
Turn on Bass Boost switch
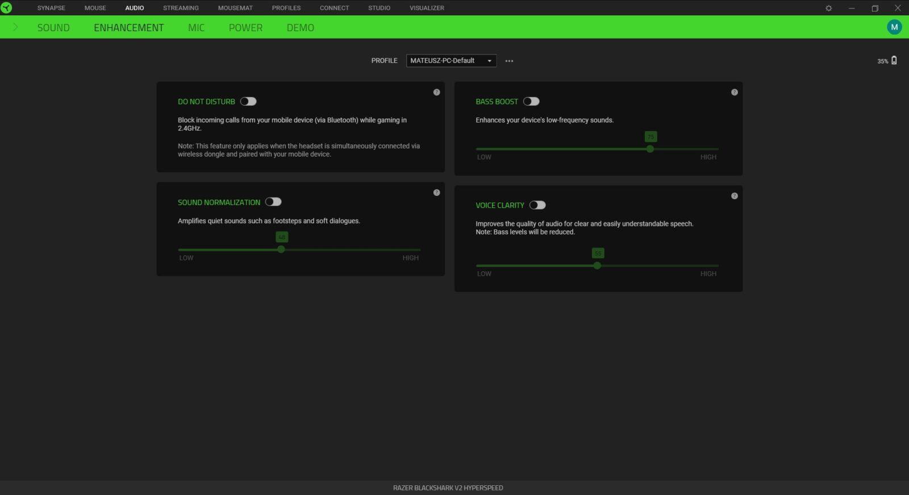tap(531, 101)
